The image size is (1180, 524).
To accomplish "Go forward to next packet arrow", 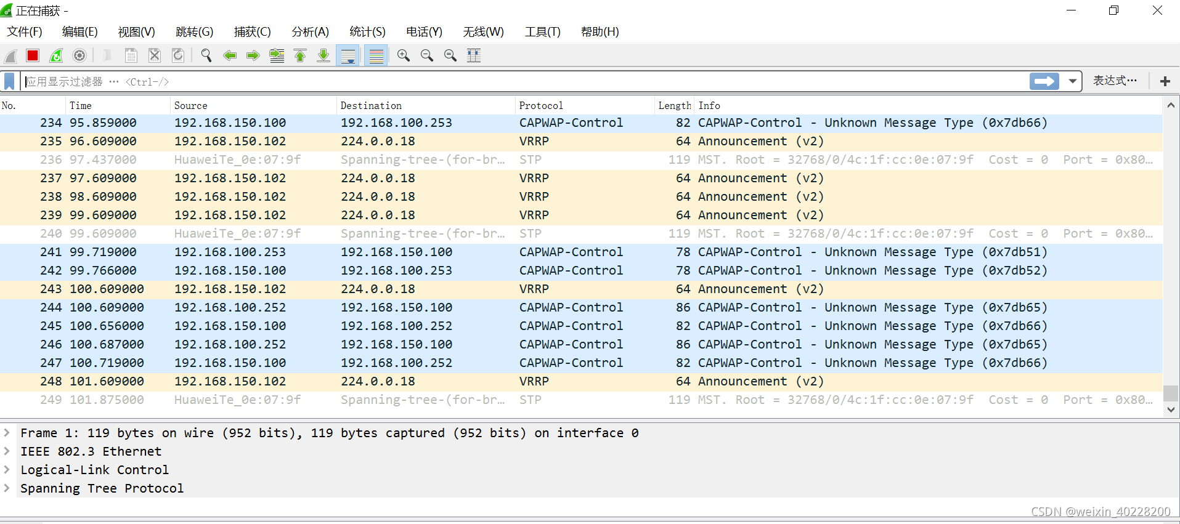I will pyautogui.click(x=253, y=56).
